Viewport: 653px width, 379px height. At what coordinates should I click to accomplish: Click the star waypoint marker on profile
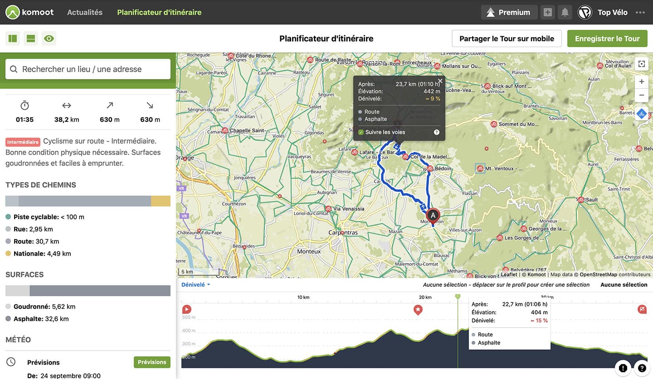point(418,310)
